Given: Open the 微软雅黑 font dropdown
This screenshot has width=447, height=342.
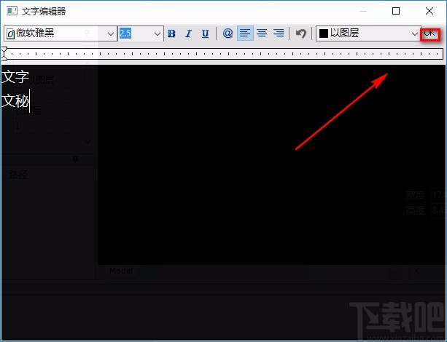Looking at the screenshot, I should pyautogui.click(x=111, y=33).
